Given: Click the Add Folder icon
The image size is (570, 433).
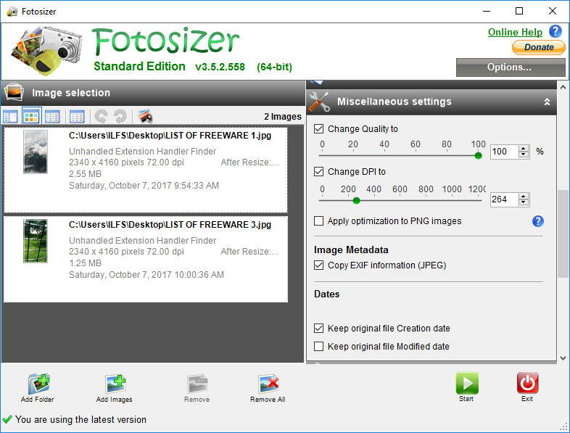Looking at the screenshot, I should (39, 384).
